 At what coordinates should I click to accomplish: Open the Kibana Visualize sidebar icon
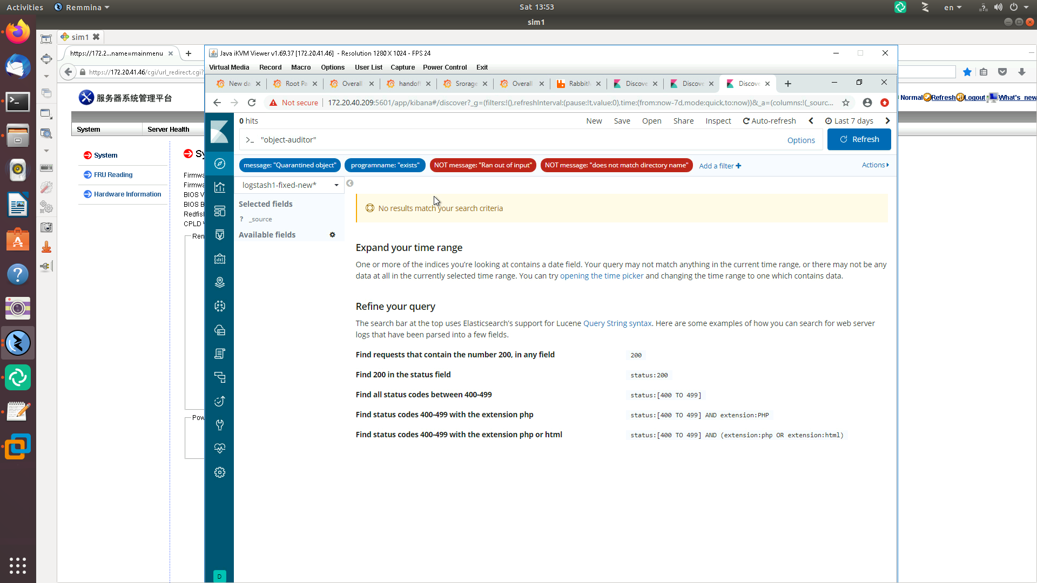pos(219,187)
